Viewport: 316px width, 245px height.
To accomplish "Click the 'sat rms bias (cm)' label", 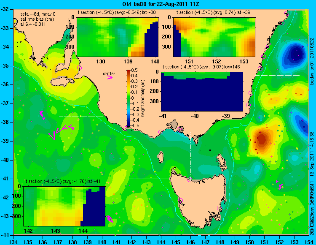I will point(37,19).
